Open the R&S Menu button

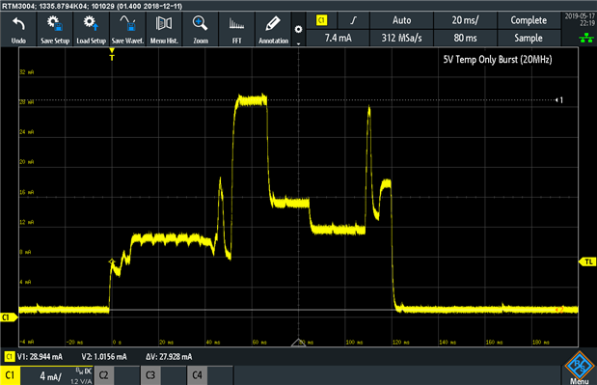pos(580,368)
